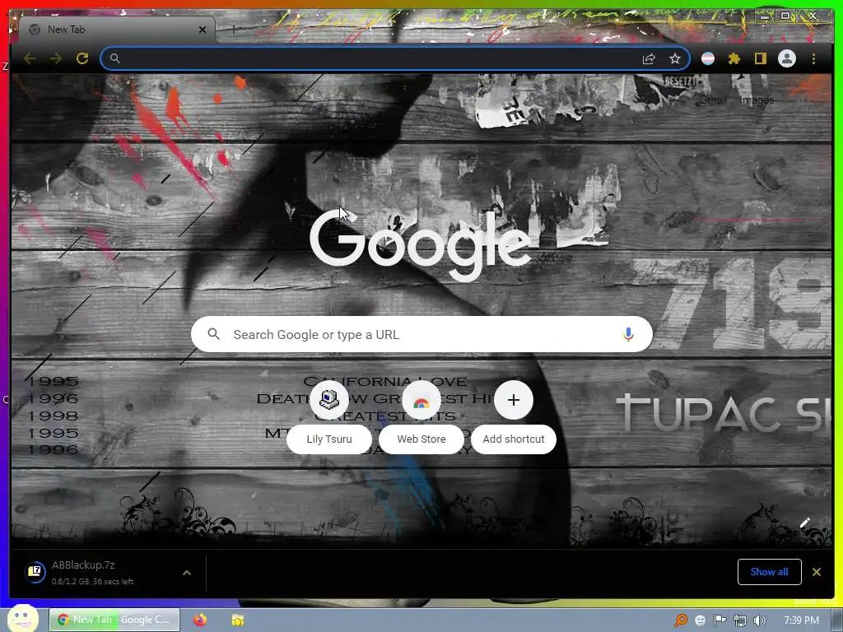The height and width of the screenshot is (632, 843).
Task: Click the Add shortcut plus icon
Action: (514, 400)
